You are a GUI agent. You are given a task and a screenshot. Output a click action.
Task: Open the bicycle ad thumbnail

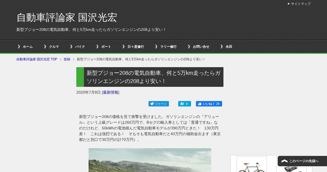click(252, 164)
